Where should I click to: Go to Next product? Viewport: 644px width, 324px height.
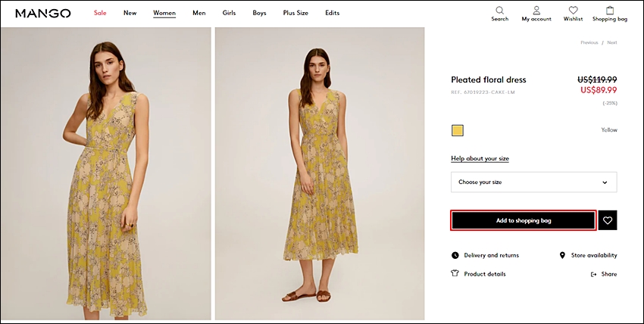point(612,42)
